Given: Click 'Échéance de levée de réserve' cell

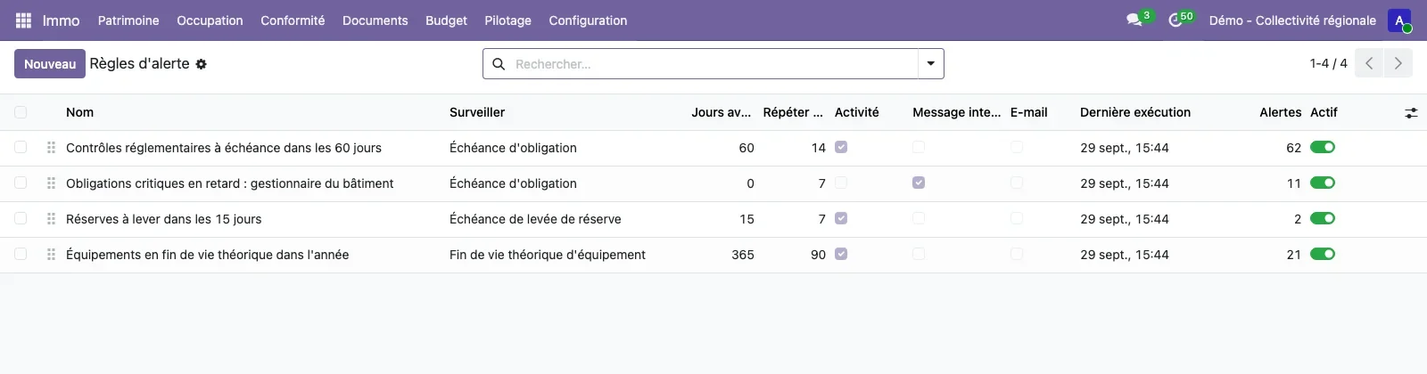Looking at the screenshot, I should pos(535,219).
